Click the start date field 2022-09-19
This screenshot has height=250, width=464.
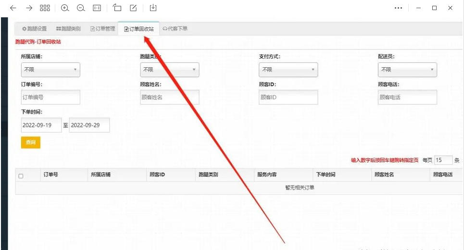[x=41, y=125]
